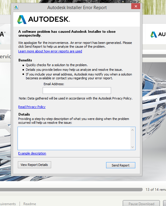Image resolution: width=166 pixels, height=206 pixels.
Task: Click the Pause Download button
Action: pyautogui.click(x=141, y=203)
